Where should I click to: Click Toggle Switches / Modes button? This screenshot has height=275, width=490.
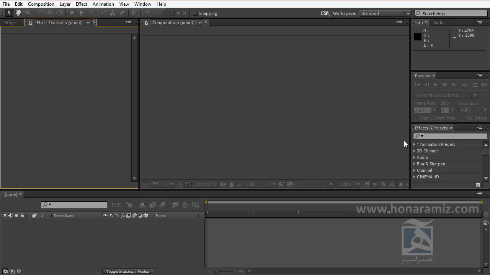[127, 271]
